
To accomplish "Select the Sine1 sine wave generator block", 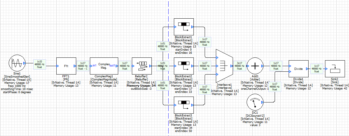I will tap(16, 66).
